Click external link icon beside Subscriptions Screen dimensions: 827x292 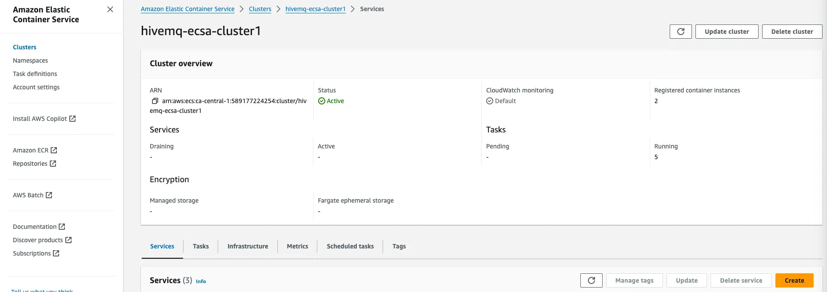click(x=56, y=253)
